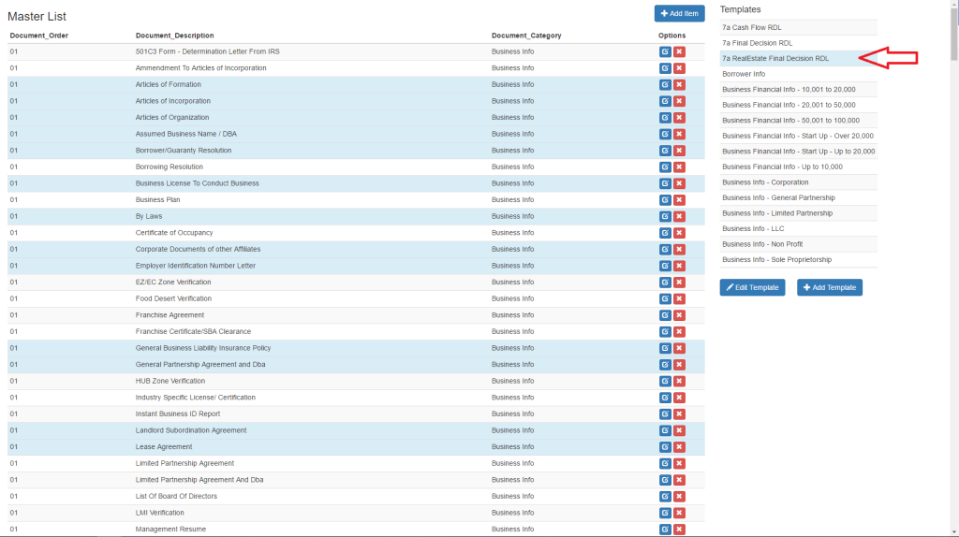Delete the By Laws row
Viewport: 959px width, 537px height.
[x=679, y=217]
